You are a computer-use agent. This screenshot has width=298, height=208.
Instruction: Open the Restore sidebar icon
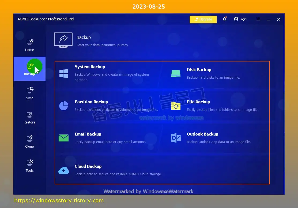(30, 115)
